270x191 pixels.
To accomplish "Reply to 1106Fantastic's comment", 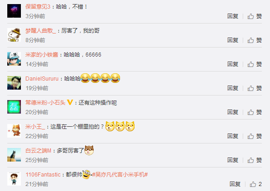I will (235, 184).
